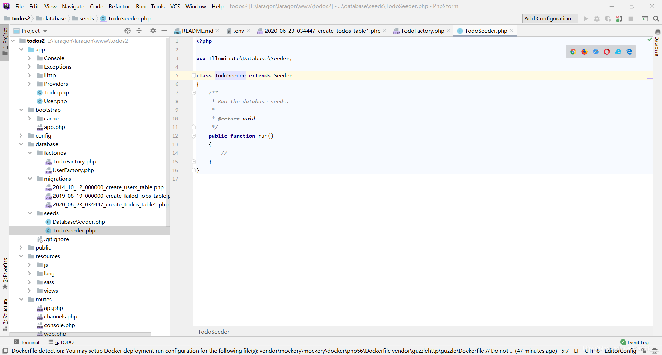Open Project panel settings gear
This screenshot has width=662, height=355.
point(153,31)
